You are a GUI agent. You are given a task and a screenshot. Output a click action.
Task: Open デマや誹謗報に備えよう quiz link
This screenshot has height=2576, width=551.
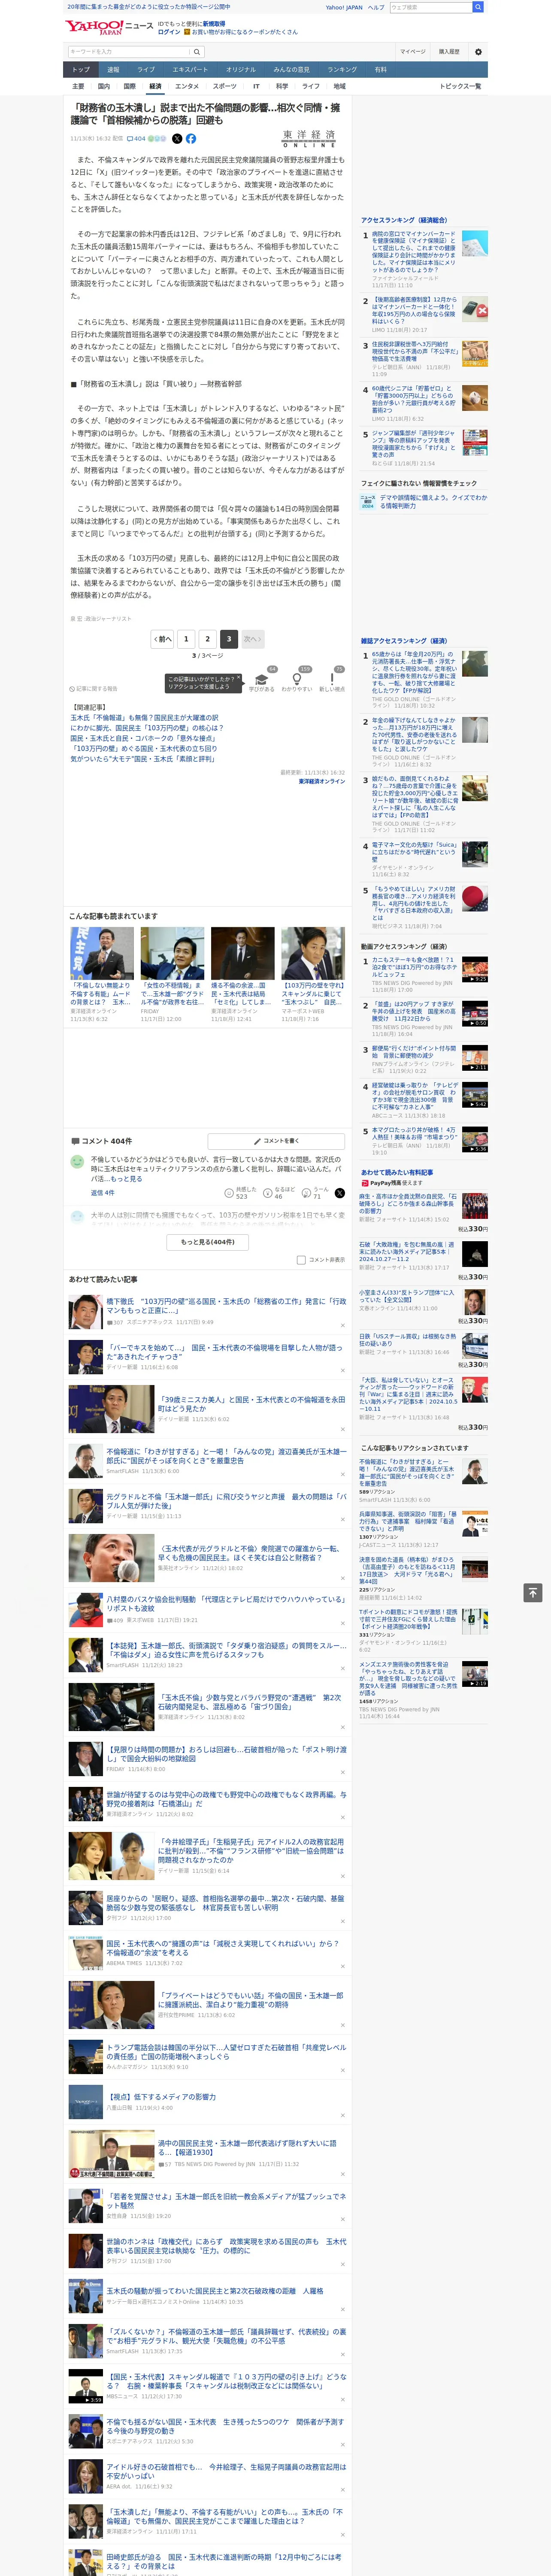point(433,501)
